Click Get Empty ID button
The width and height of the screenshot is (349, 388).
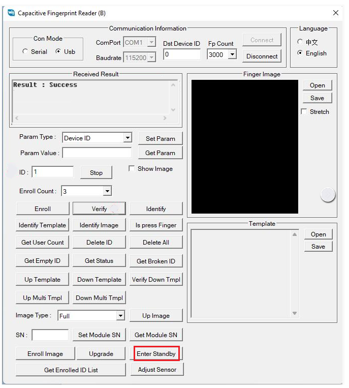click(x=42, y=261)
